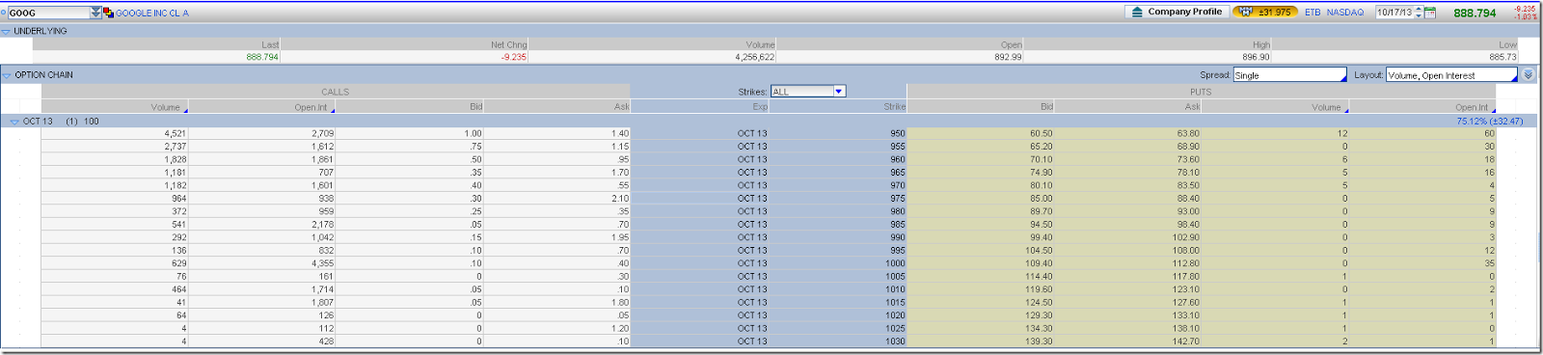
Task: Click the underlying Volume value 4,256,622
Action: (755, 57)
